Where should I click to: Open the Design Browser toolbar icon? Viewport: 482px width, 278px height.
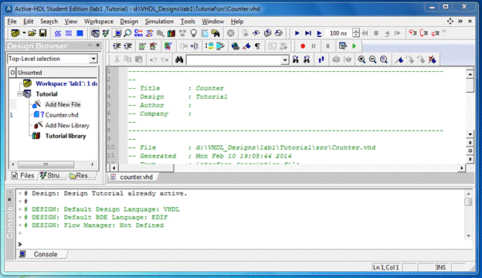95,33
